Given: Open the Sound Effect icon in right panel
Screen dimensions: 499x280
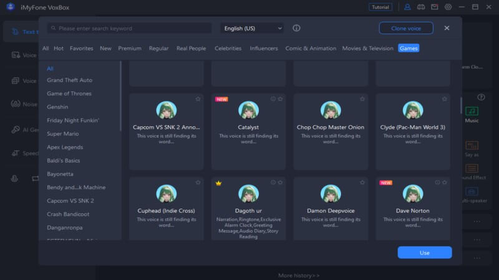Looking at the screenshot, I should point(472,169).
